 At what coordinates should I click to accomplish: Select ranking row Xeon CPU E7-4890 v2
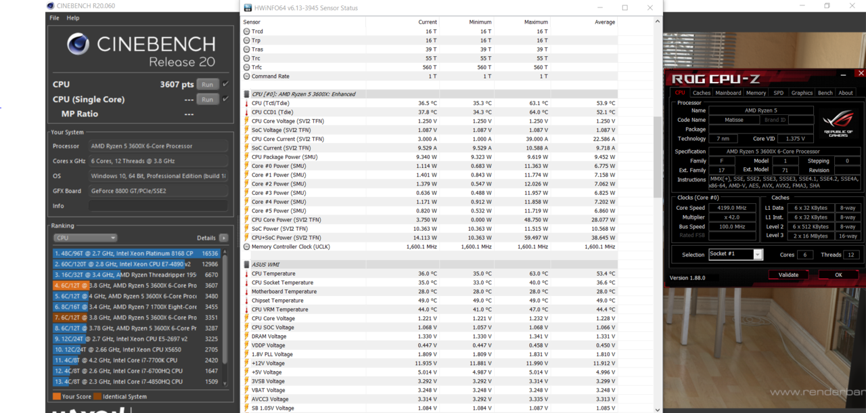pyautogui.click(x=137, y=264)
